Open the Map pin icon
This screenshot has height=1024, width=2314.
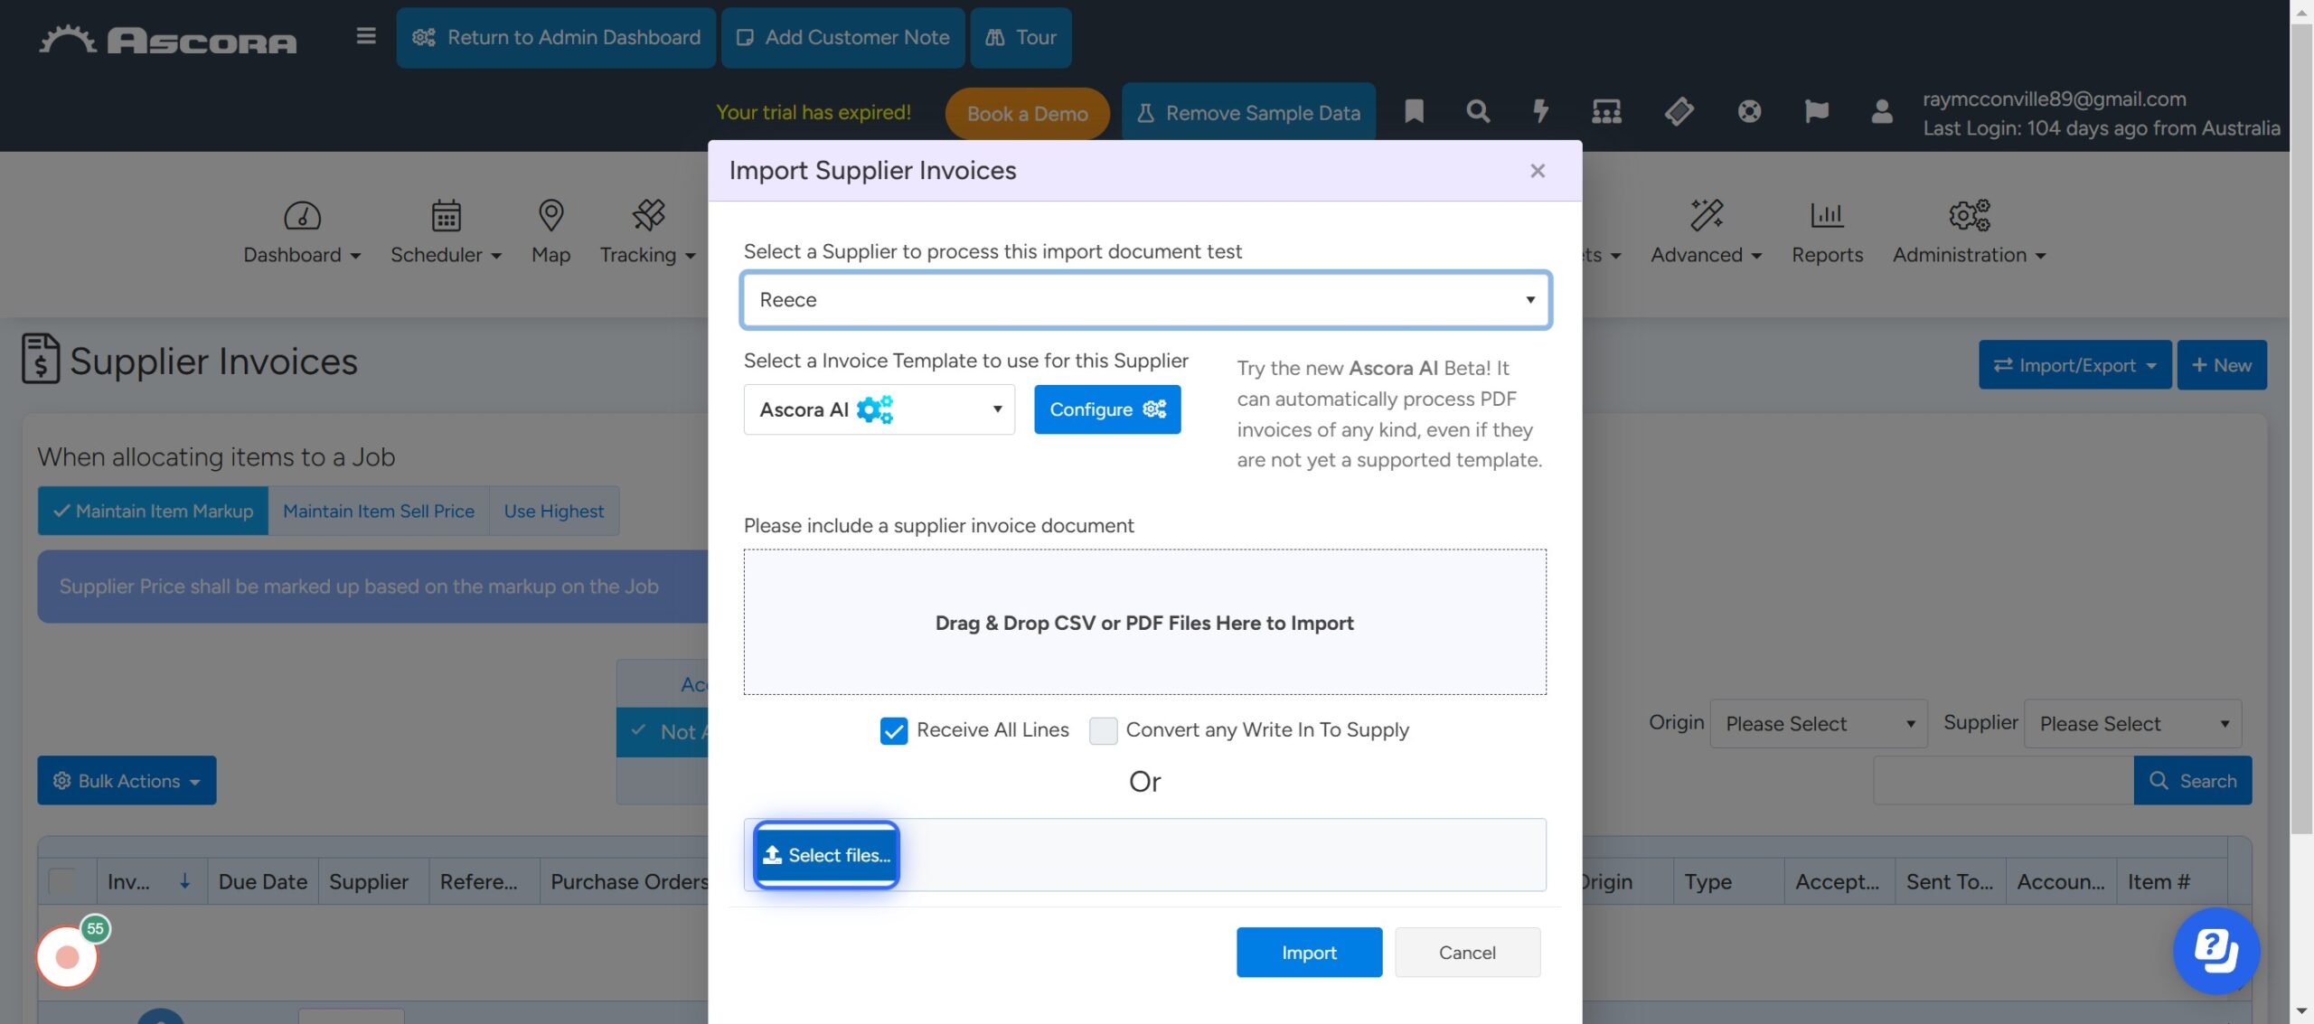pos(550,215)
